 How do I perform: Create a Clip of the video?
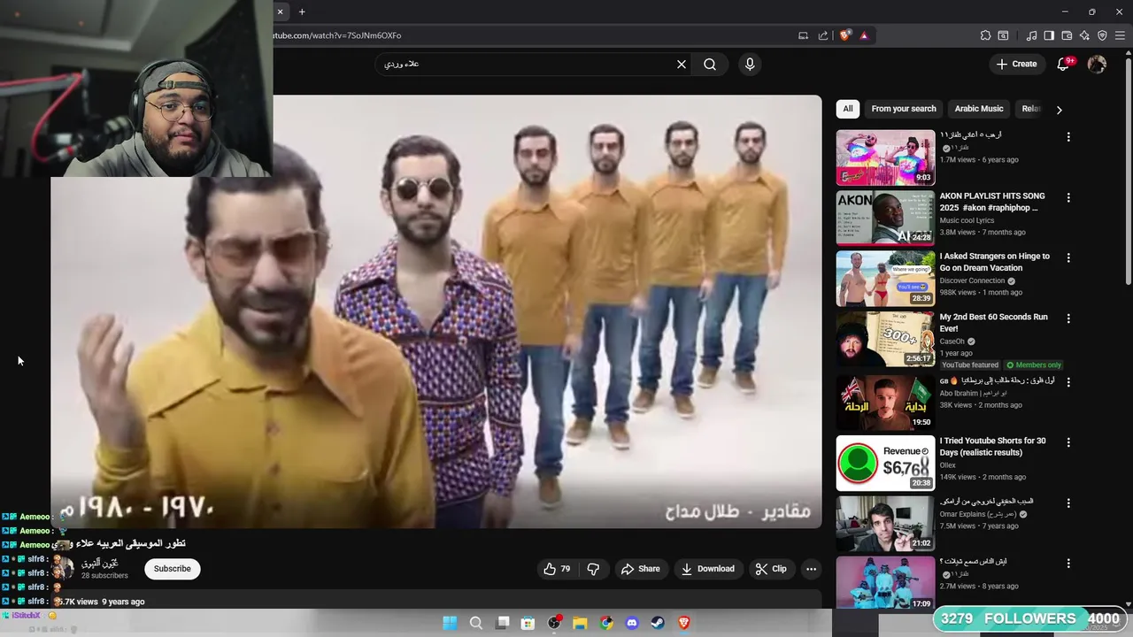coord(771,569)
